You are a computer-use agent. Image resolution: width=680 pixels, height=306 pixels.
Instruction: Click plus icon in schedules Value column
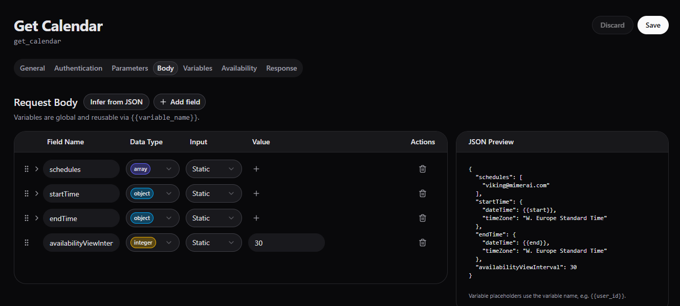click(256, 169)
